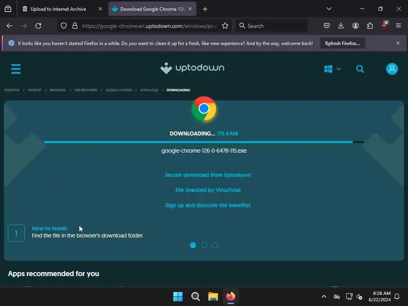408x306 pixels.
Task: Open the INTERNET breadcrumb link
Action: [35, 90]
